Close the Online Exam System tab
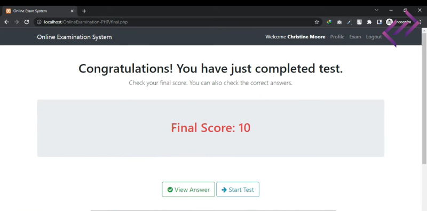The height and width of the screenshot is (211, 427). [x=72, y=11]
